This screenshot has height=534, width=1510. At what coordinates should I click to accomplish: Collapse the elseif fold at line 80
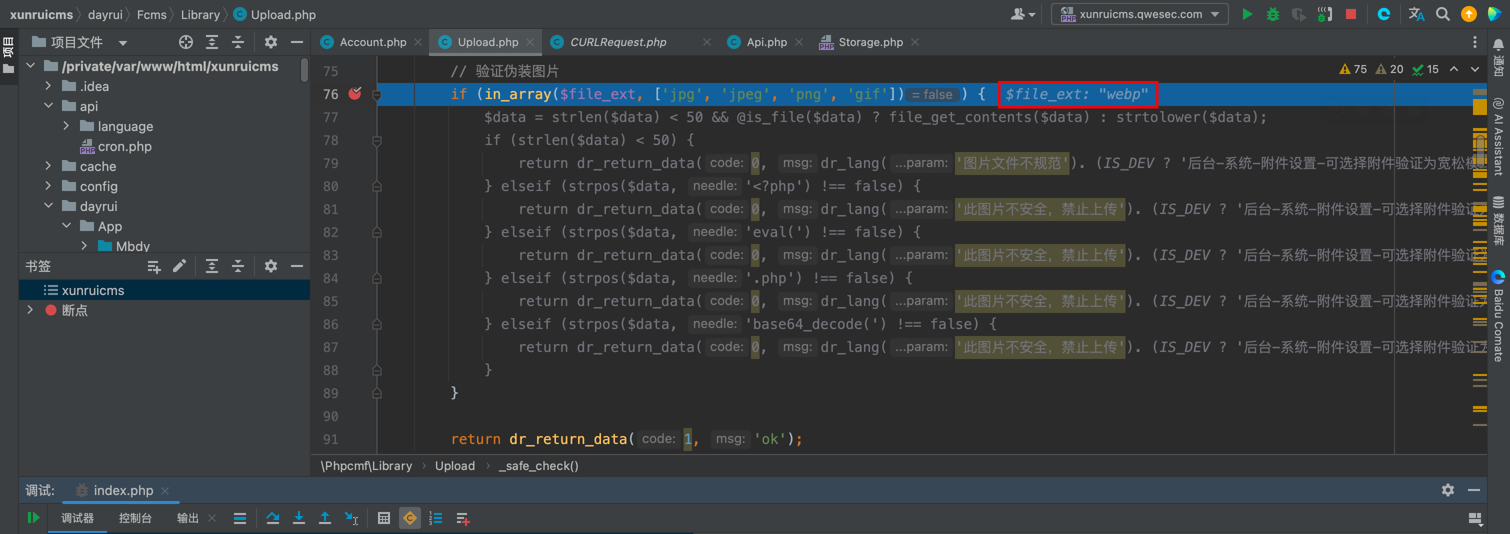[x=377, y=186]
